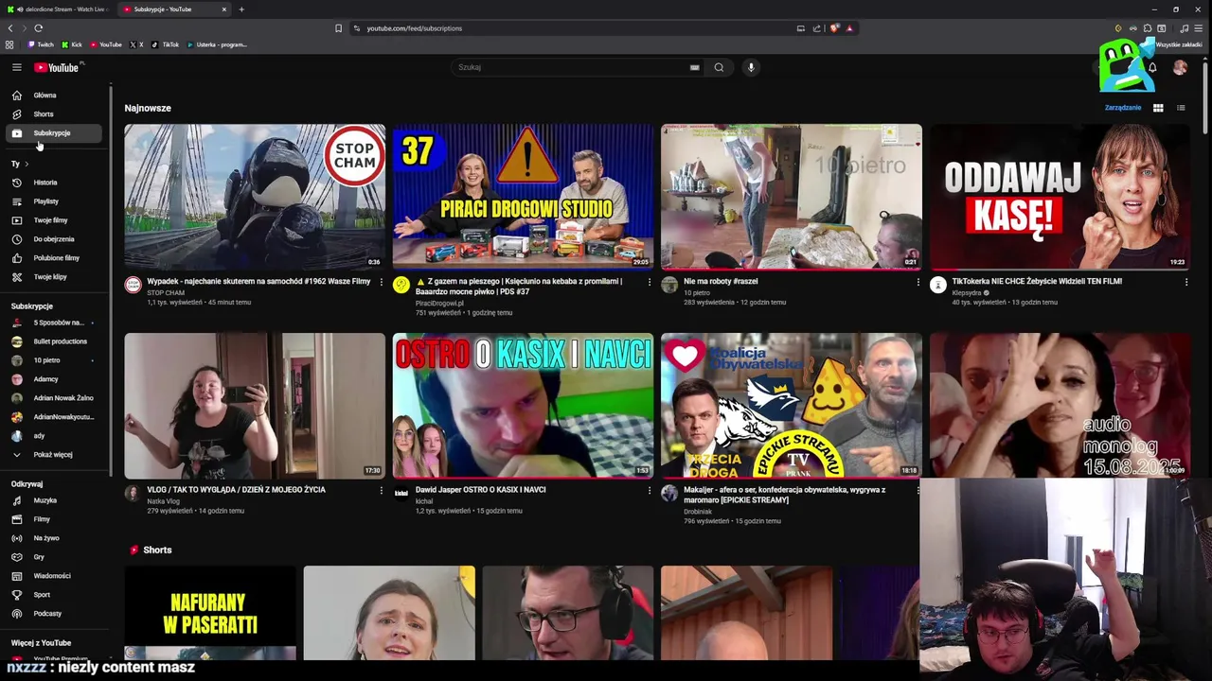The image size is (1212, 681).
Task: Open Bullet productions subscription channel
Action: 55,341
